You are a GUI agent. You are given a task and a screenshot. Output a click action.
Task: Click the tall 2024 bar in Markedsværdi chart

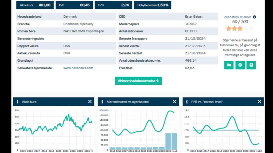[x=168, y=141]
